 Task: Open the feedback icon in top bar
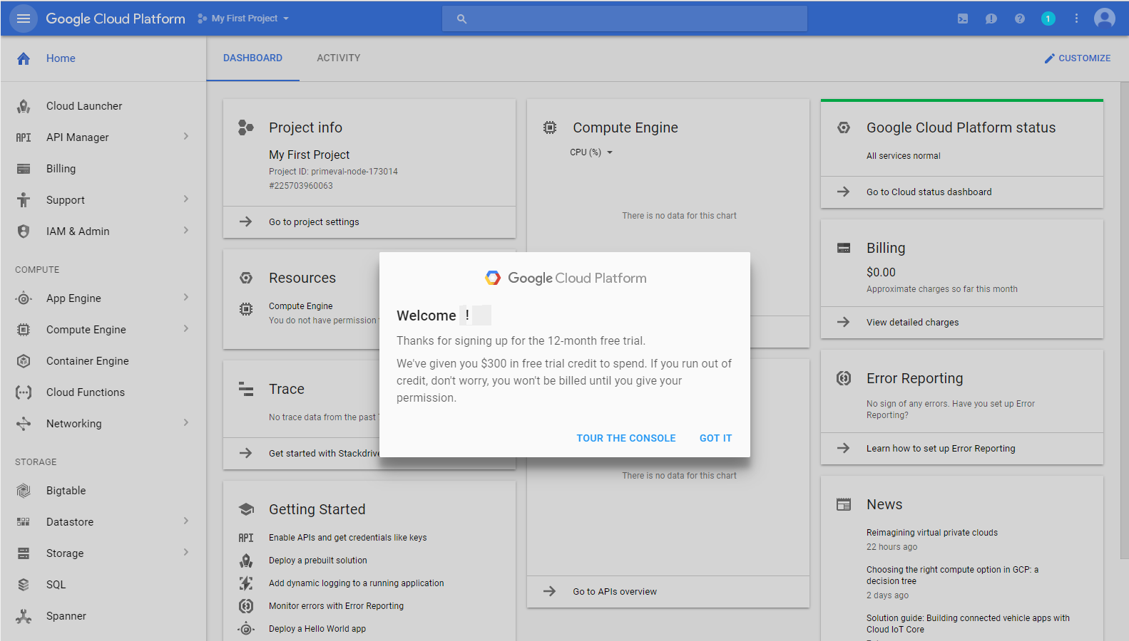(x=991, y=19)
